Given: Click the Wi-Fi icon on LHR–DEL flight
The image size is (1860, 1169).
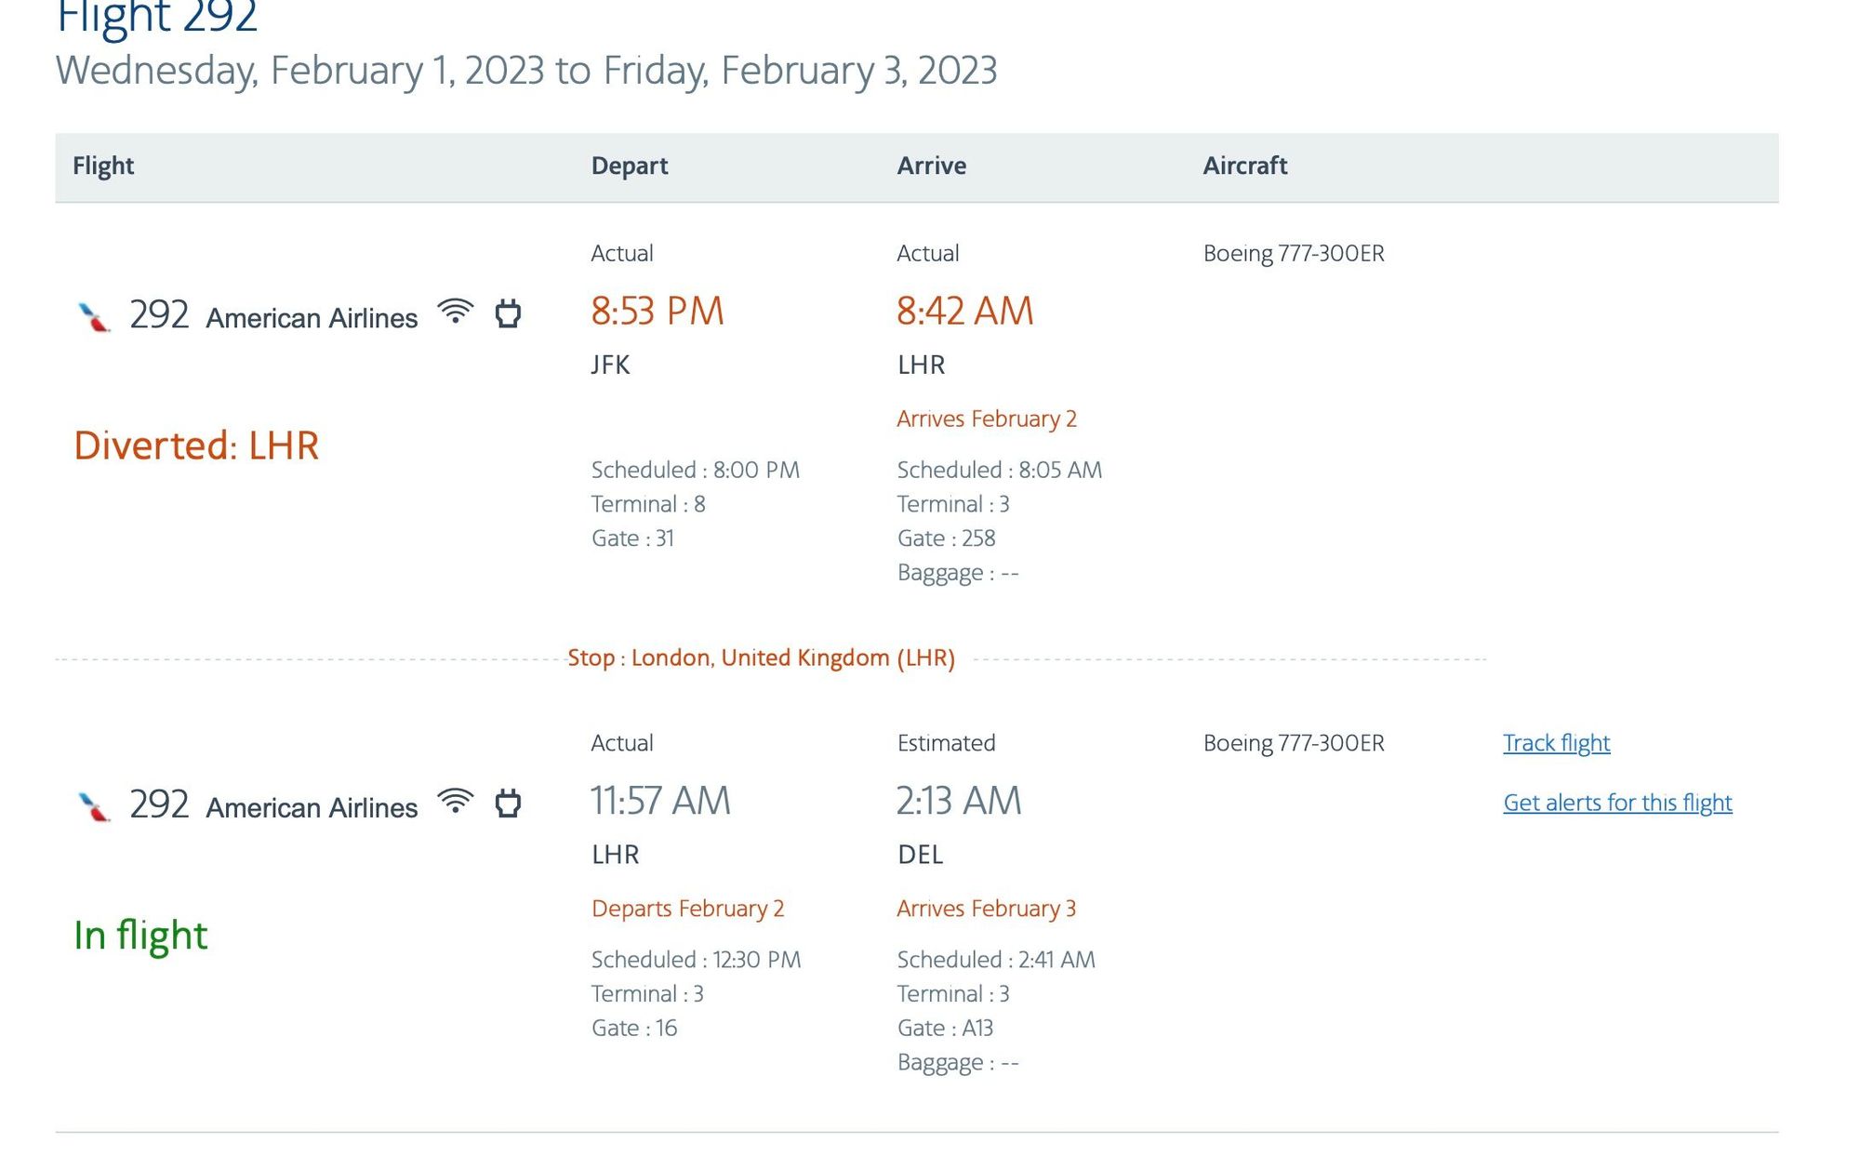Looking at the screenshot, I should (456, 801).
